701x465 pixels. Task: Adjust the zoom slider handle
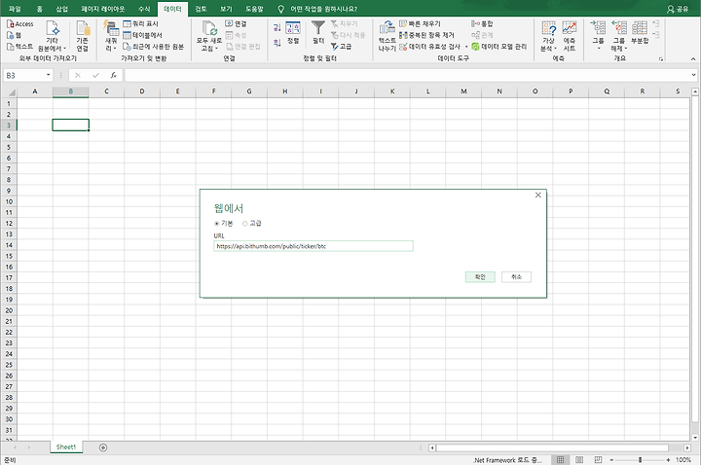coord(641,459)
